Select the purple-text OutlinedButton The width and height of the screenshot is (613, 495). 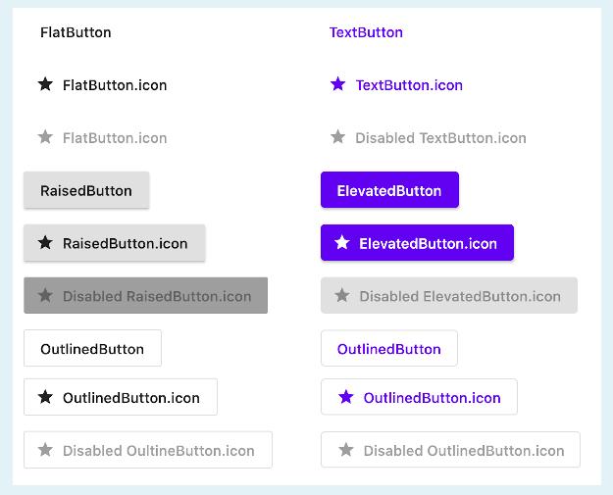click(389, 349)
